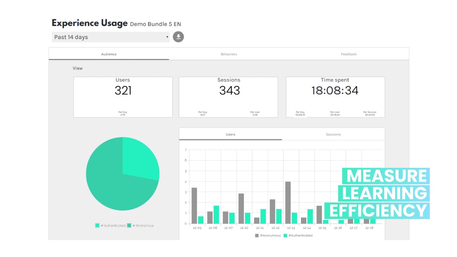The image size is (457, 257).
Task: Click the gray anonymous bar for 12-13
Action: (x=288, y=202)
